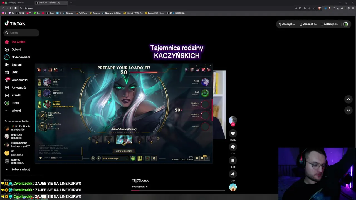Click next skin chevron
The height and width of the screenshot is (200, 356).
[159, 139]
